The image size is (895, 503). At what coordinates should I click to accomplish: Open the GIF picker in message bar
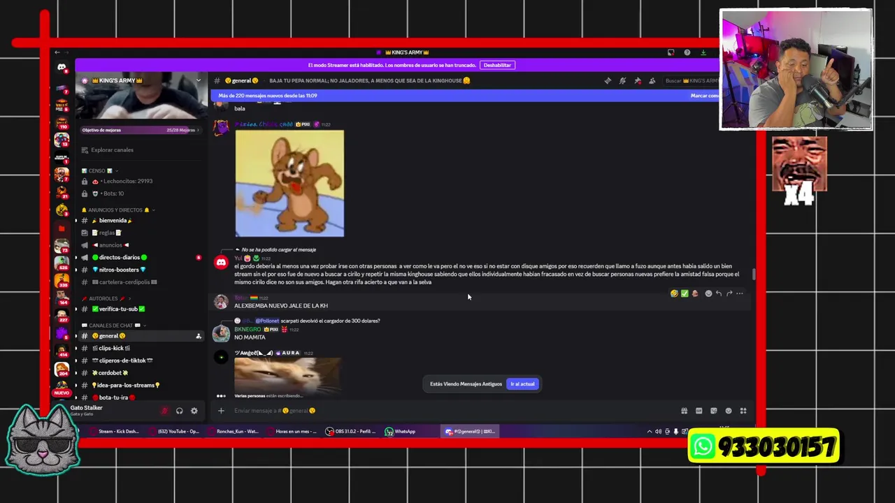point(699,411)
